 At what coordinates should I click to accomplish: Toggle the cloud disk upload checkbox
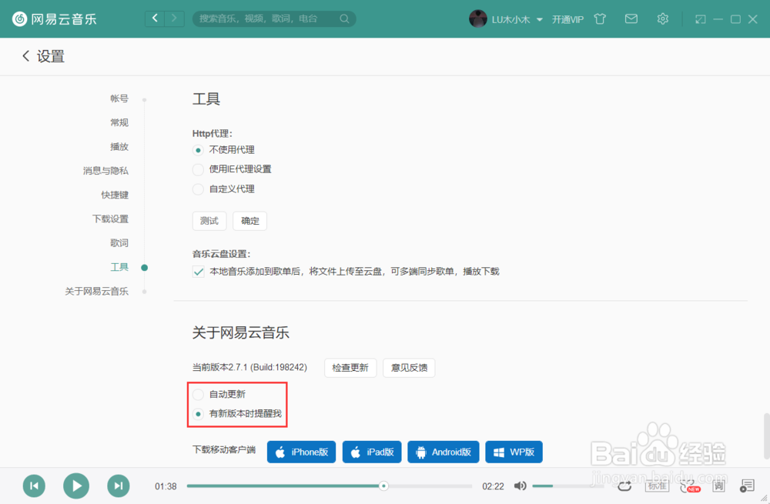(x=199, y=272)
